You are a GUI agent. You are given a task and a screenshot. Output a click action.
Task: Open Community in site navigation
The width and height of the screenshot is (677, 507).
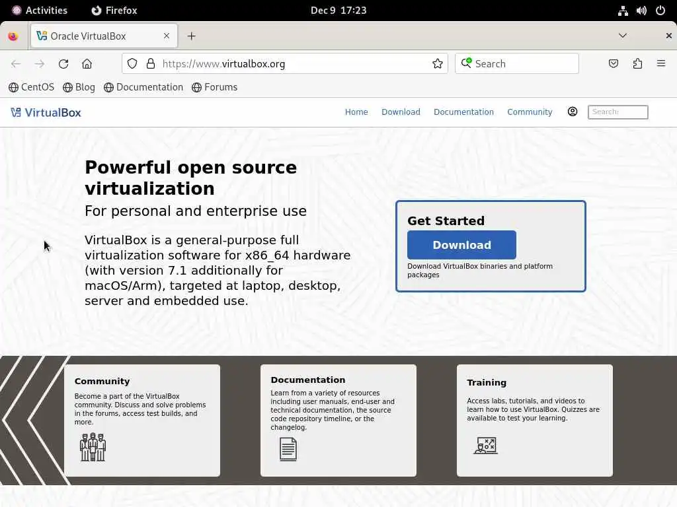tap(530, 112)
